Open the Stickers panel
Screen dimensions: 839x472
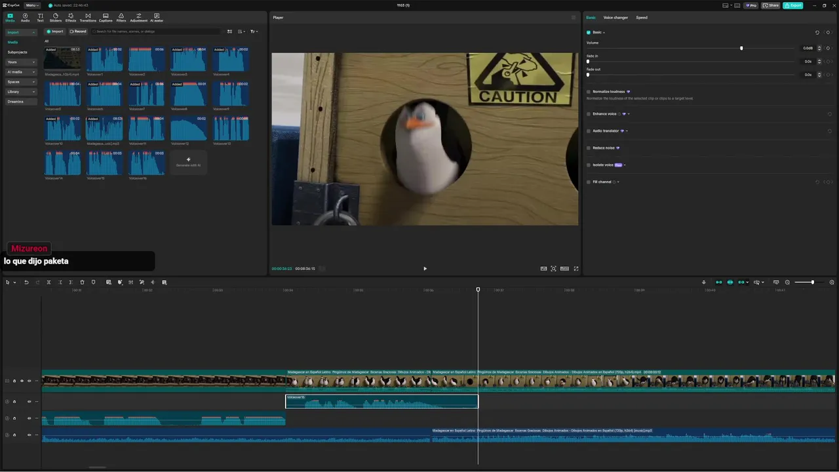[x=55, y=17]
